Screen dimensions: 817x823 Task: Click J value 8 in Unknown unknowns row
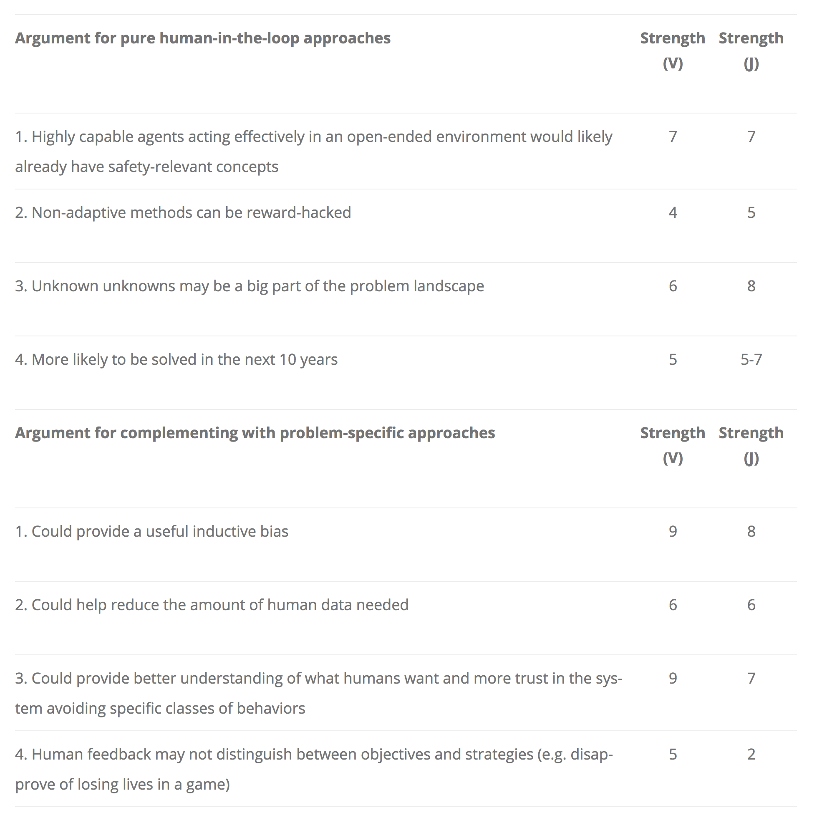[751, 286]
